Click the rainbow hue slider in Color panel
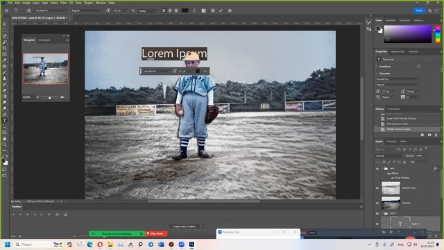 tap(438, 34)
